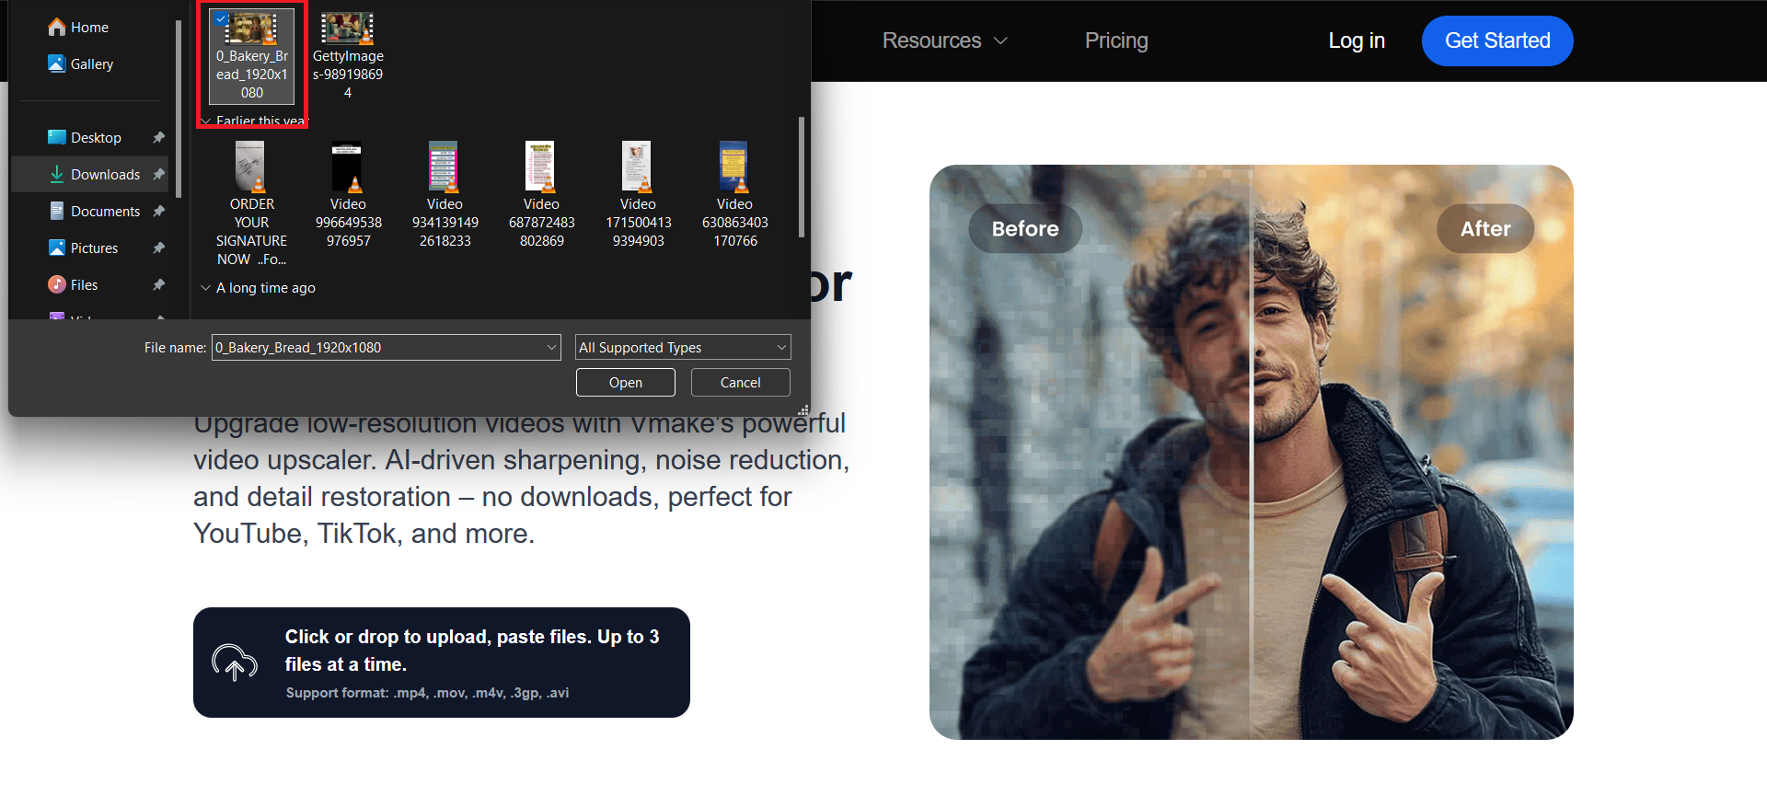The width and height of the screenshot is (1767, 807).
Task: Select the Desktop folder icon
Action: pos(57,137)
